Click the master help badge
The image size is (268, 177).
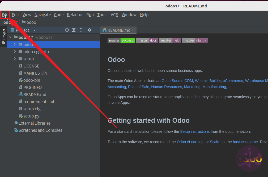click(x=170, y=40)
